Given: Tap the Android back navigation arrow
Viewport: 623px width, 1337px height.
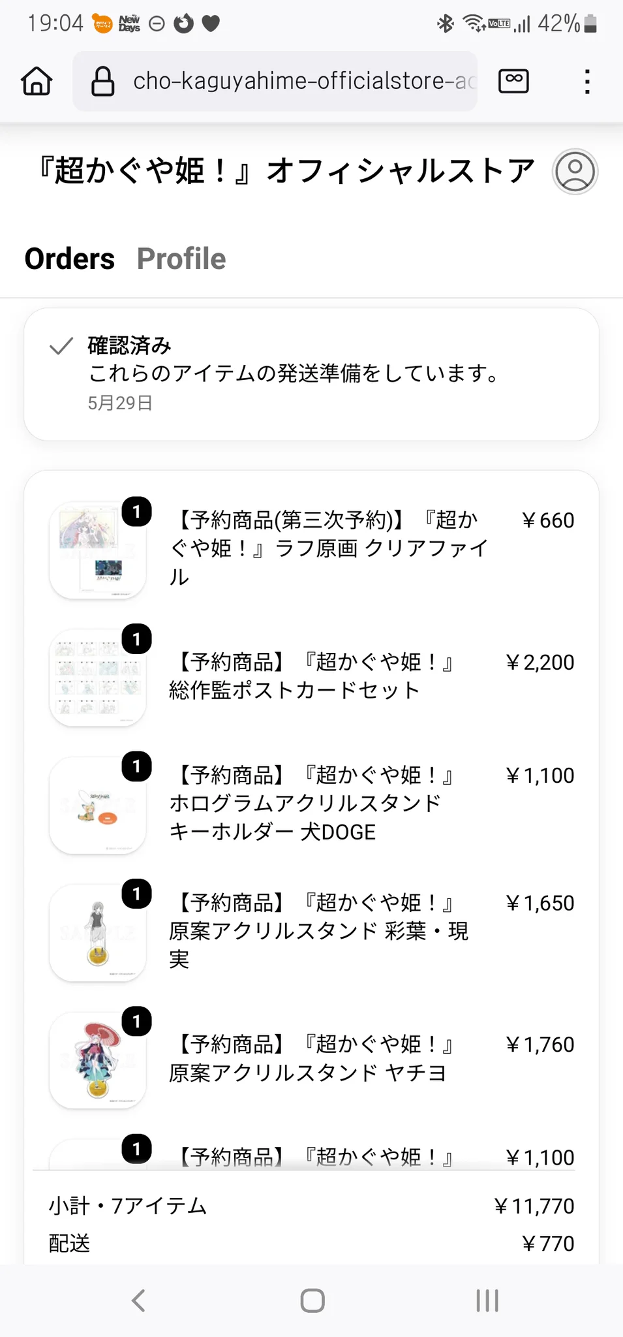Looking at the screenshot, I should (x=138, y=1300).
